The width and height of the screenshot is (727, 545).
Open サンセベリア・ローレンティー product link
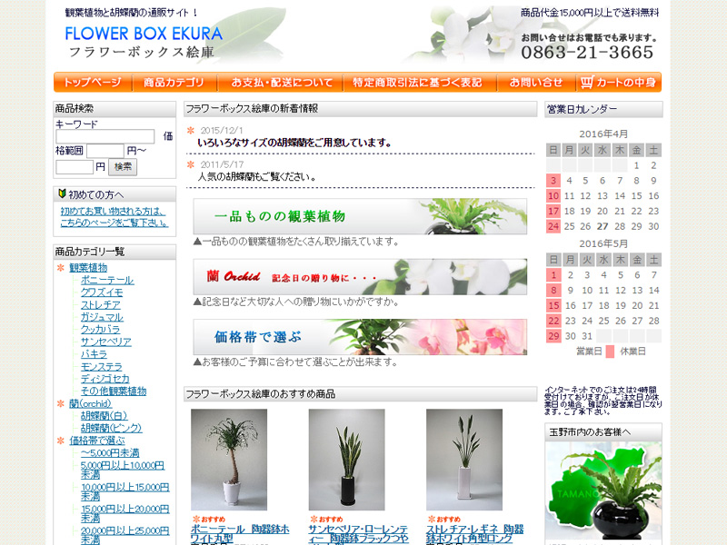pyautogui.click(x=358, y=534)
